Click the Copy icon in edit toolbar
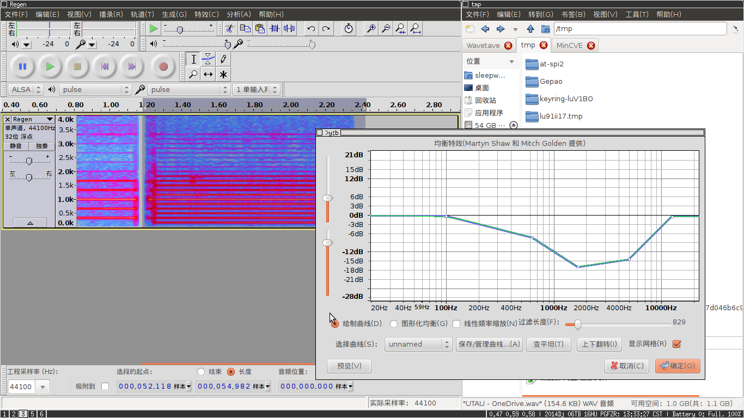 [245, 28]
